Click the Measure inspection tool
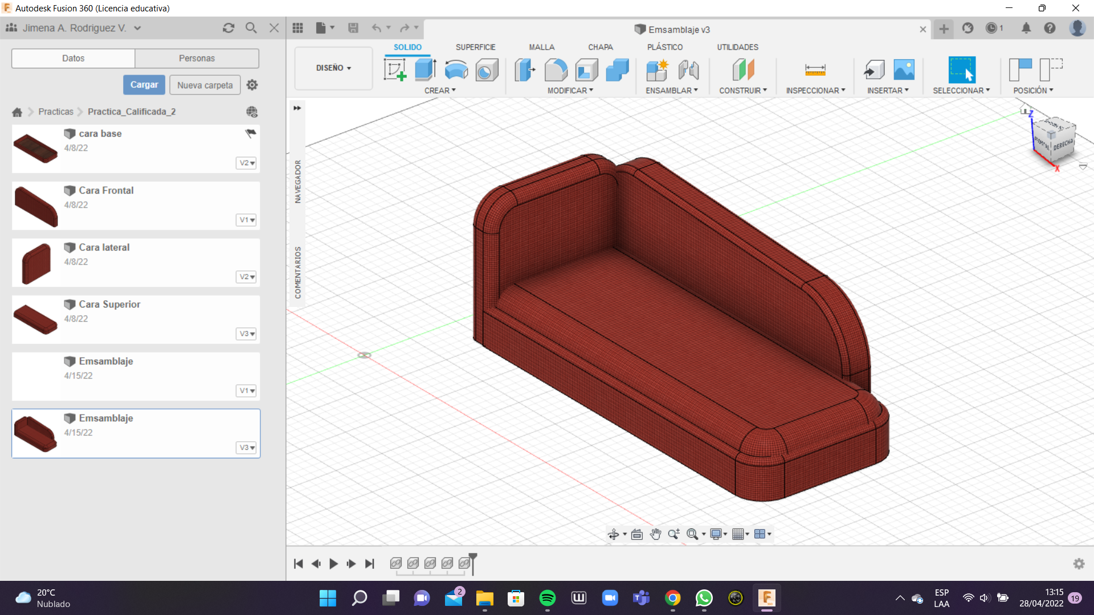The width and height of the screenshot is (1094, 615). pos(815,70)
